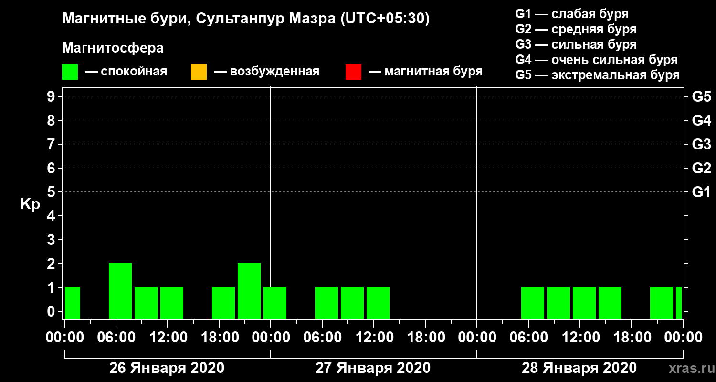Click the 27 Января 2020 date label
This screenshot has width=716, height=382.
(373, 368)
